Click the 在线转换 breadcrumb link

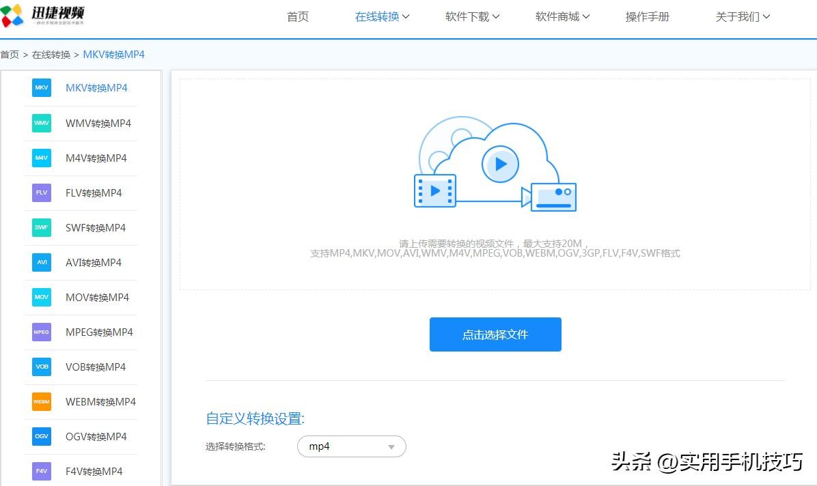[51, 55]
